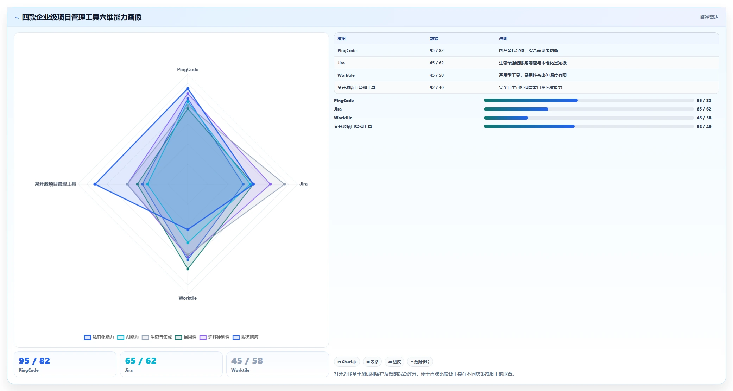733x391 pixels.
Task: Click the Worktile progress bar
Action: (x=588, y=118)
